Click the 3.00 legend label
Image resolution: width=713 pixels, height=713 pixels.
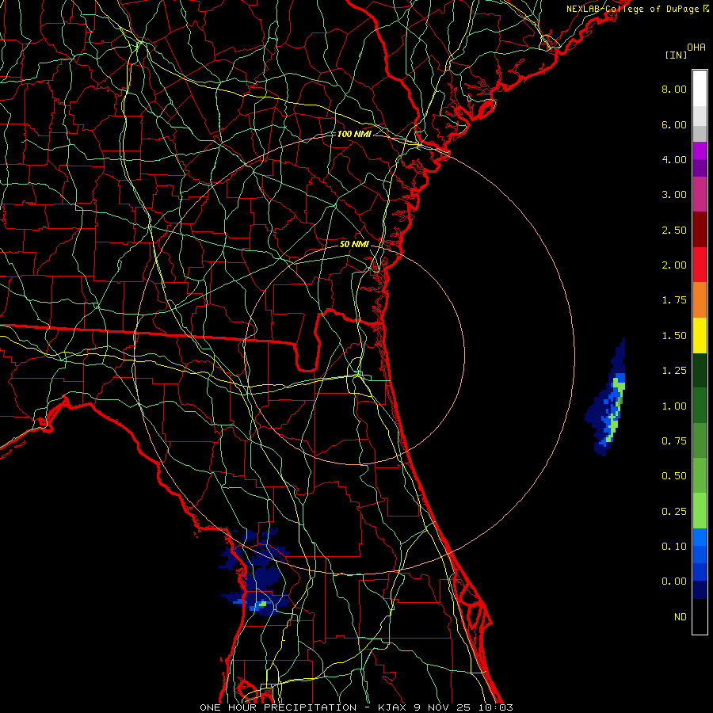674,195
